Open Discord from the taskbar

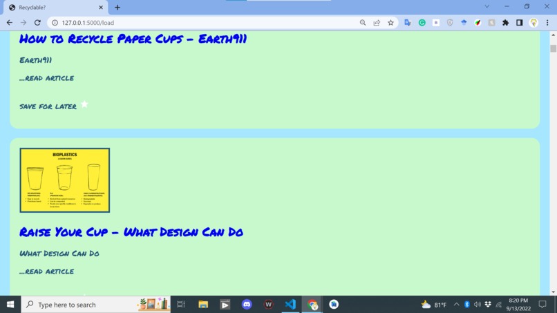(x=247, y=305)
